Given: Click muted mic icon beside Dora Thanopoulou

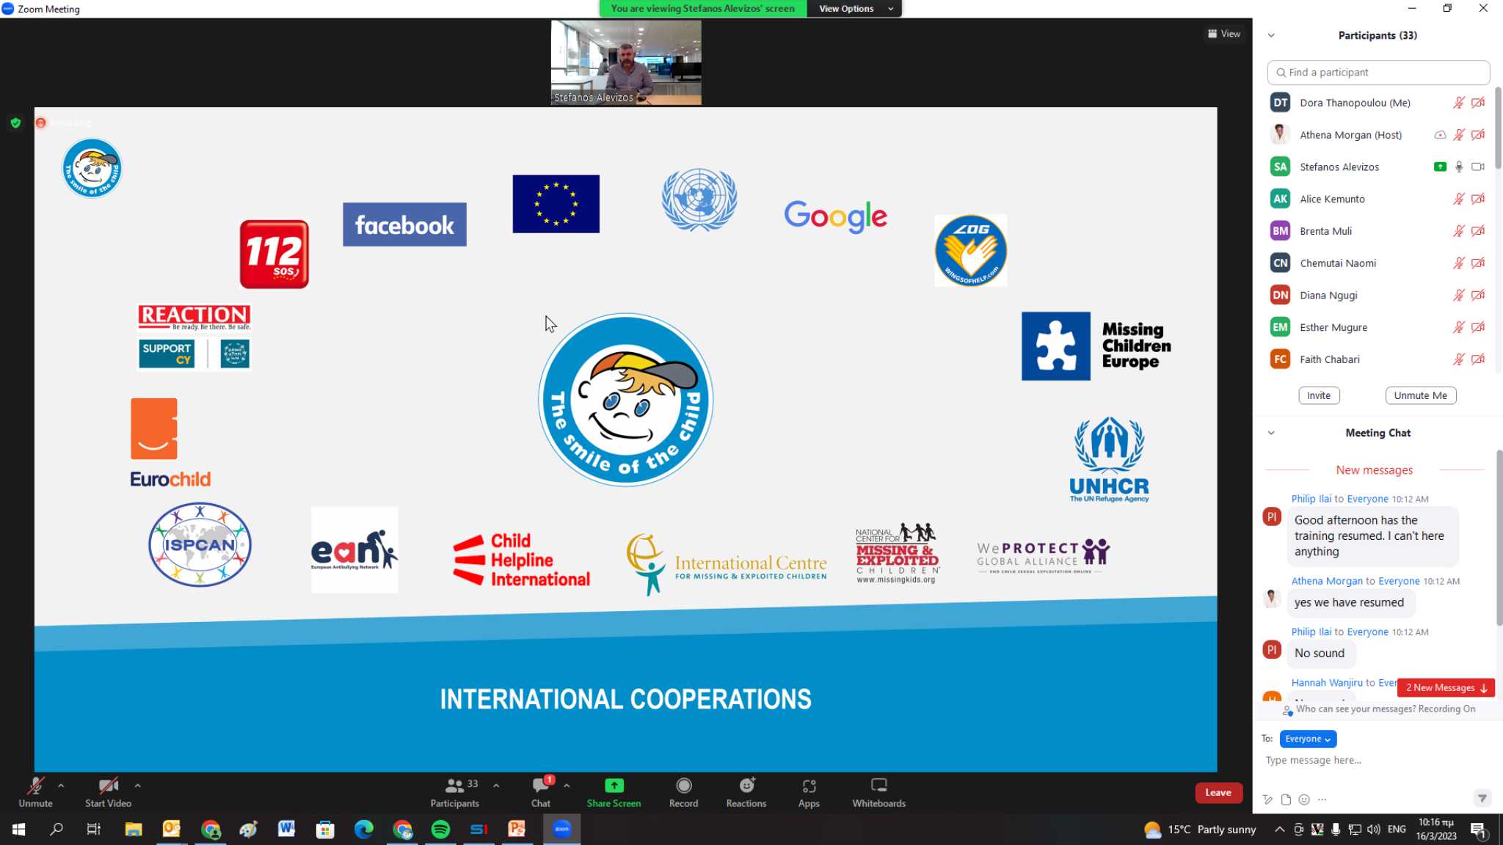Looking at the screenshot, I should (1459, 103).
